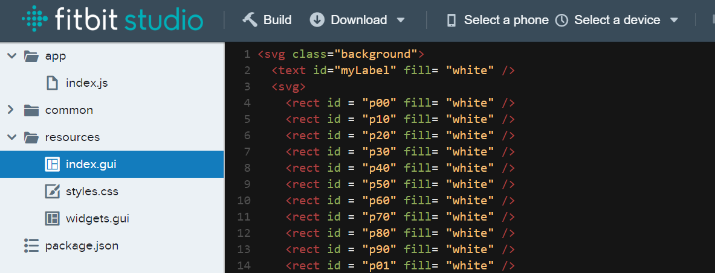Open the widgets.gui file
This screenshot has width=715, height=273.
pyautogui.click(x=97, y=218)
